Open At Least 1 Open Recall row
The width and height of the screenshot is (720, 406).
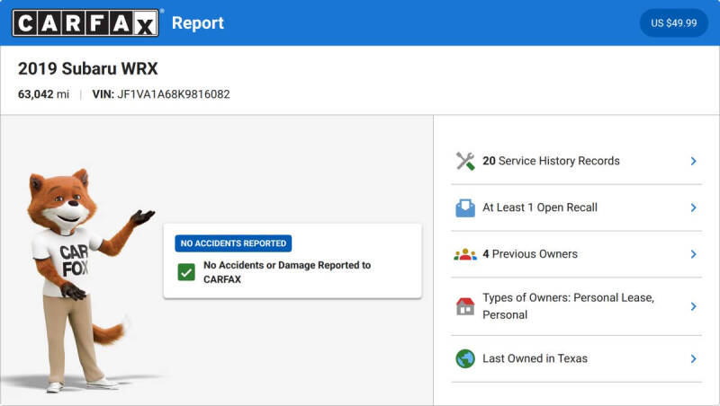click(x=577, y=207)
